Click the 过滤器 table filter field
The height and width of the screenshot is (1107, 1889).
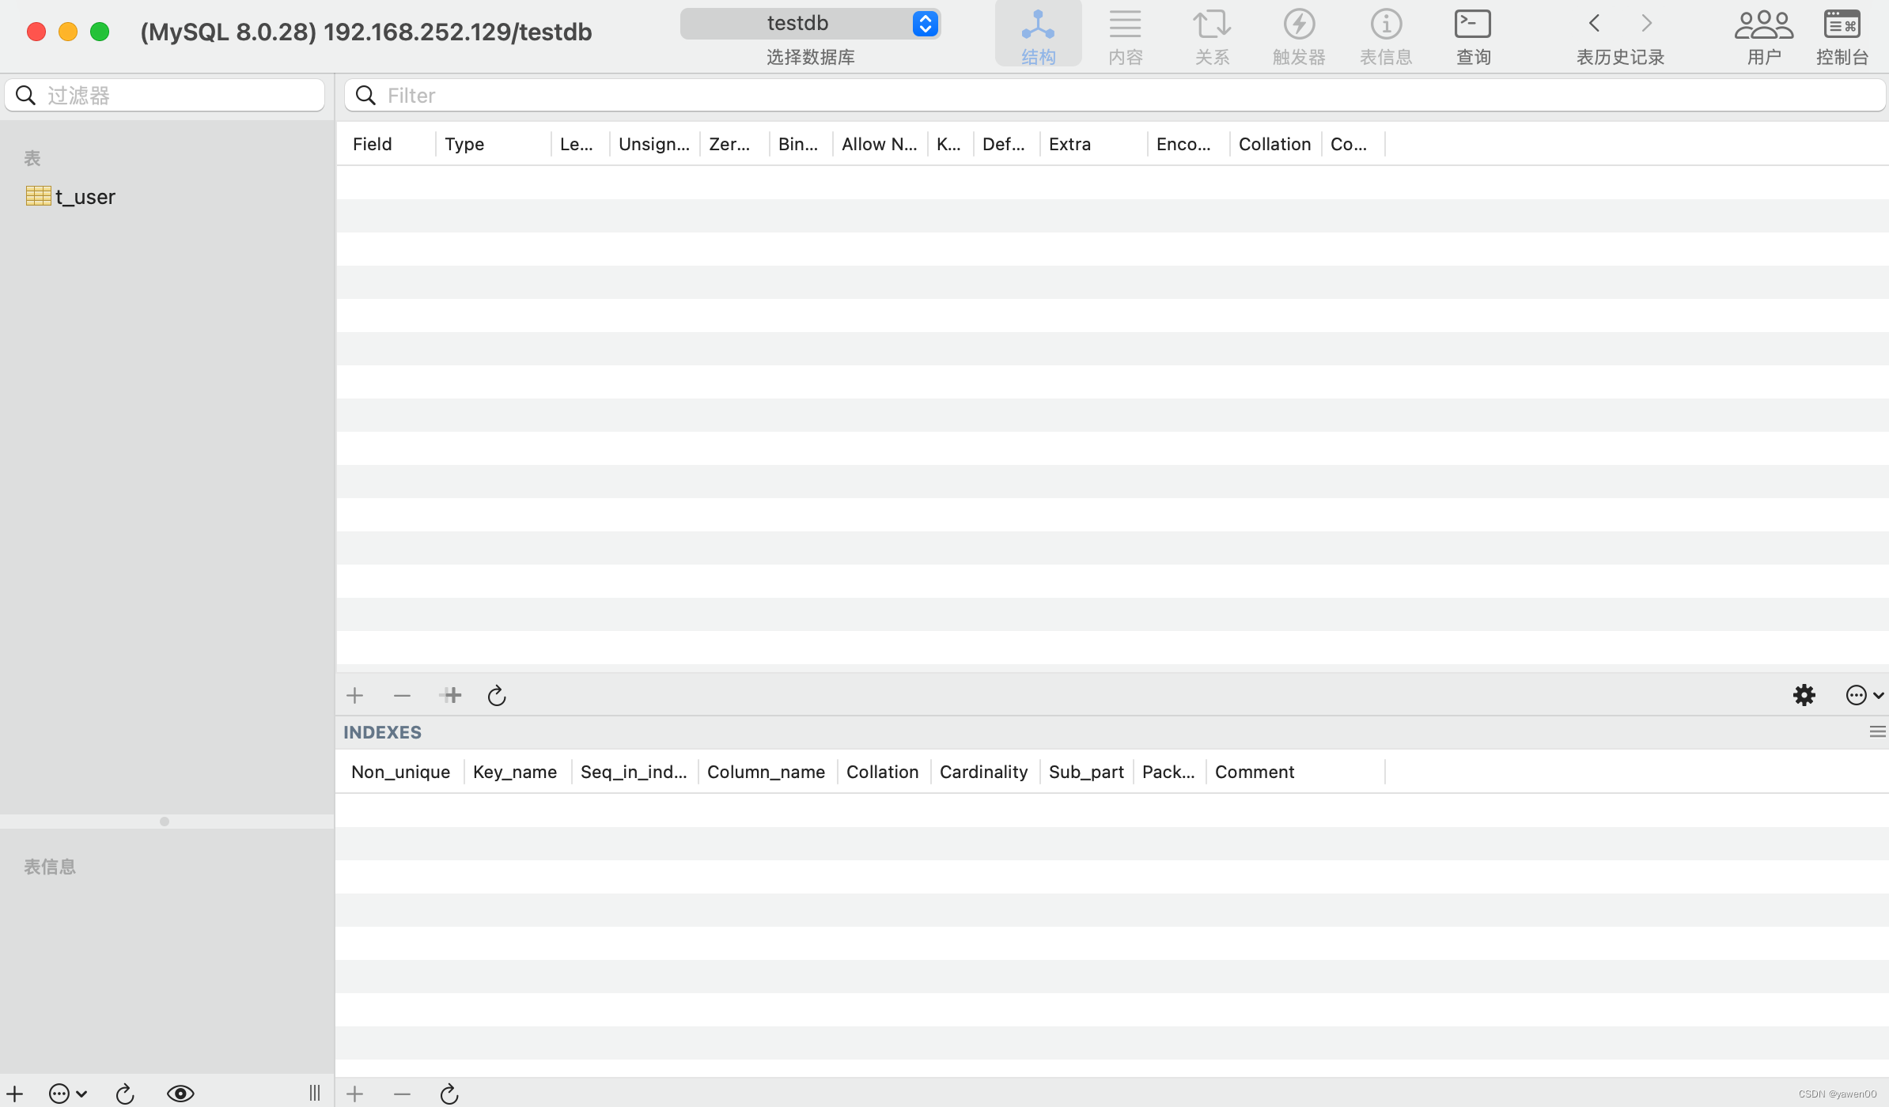[x=165, y=96]
